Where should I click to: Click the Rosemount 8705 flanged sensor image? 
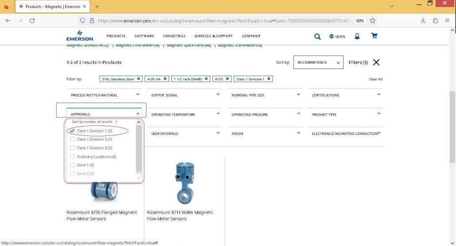tap(104, 192)
